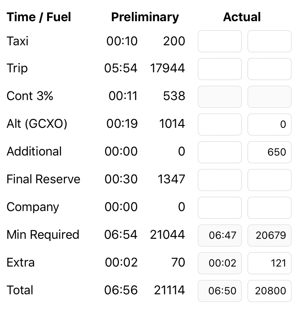The height and width of the screenshot is (314, 305).
Task: Edit the Additional actual fuel value 650
Action: coord(269,152)
